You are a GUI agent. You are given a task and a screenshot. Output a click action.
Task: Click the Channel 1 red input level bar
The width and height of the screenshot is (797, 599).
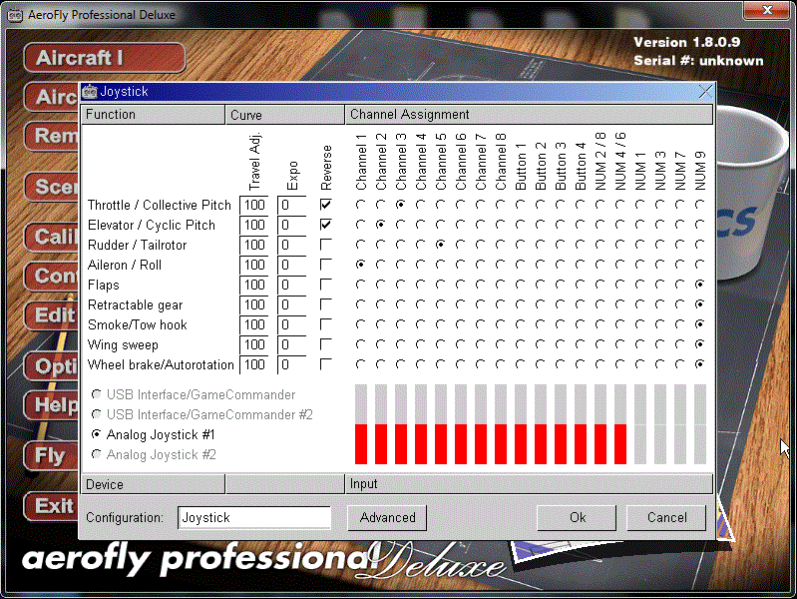tap(361, 444)
